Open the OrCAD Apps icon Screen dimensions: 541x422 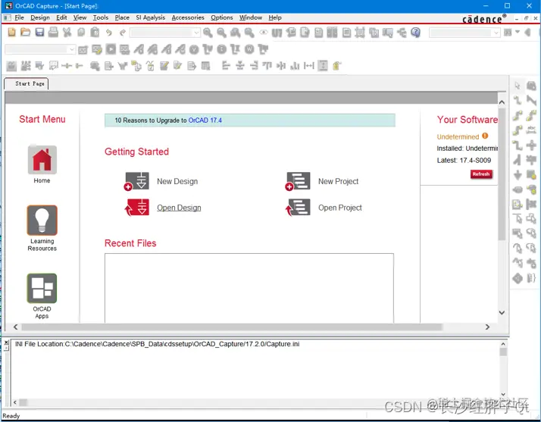click(x=42, y=288)
